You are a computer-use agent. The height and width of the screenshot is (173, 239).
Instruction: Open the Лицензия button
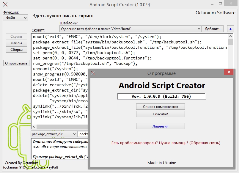click(x=160, y=126)
